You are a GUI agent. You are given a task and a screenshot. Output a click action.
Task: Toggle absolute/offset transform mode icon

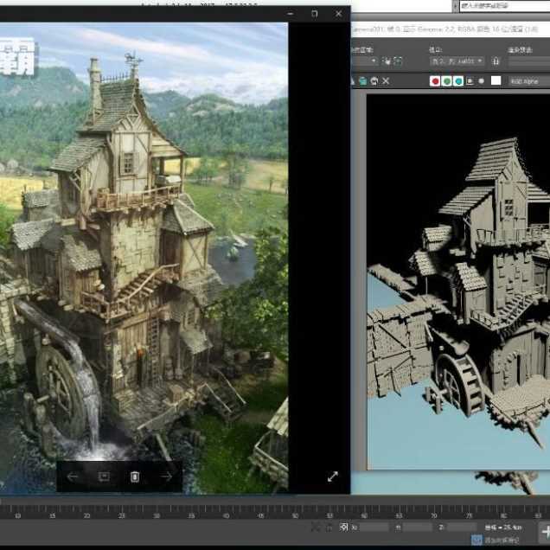click(344, 527)
